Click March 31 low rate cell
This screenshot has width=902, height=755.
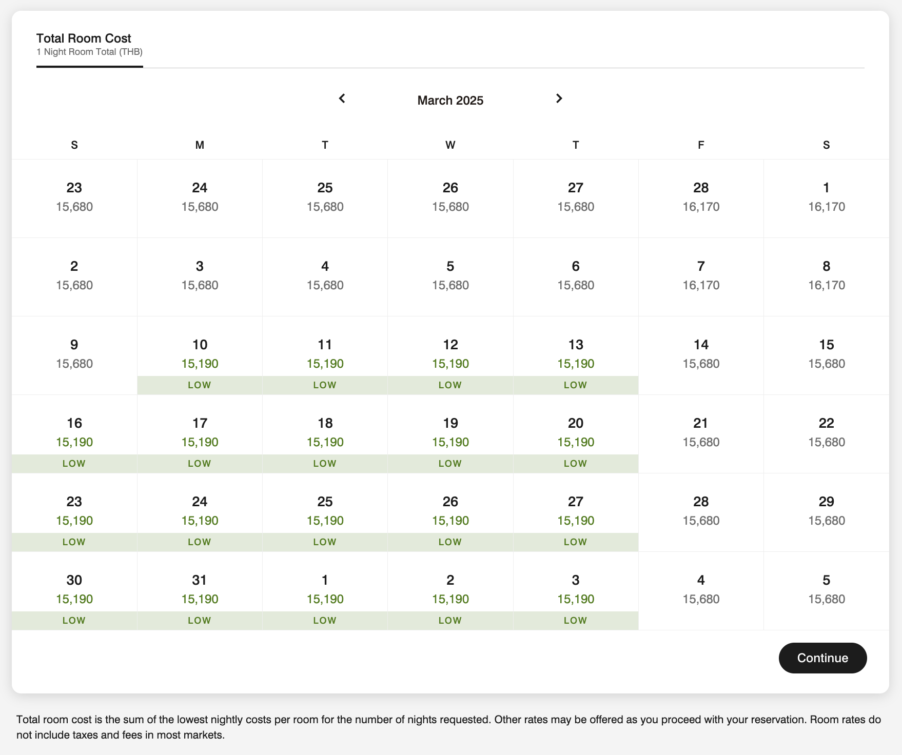coord(200,590)
